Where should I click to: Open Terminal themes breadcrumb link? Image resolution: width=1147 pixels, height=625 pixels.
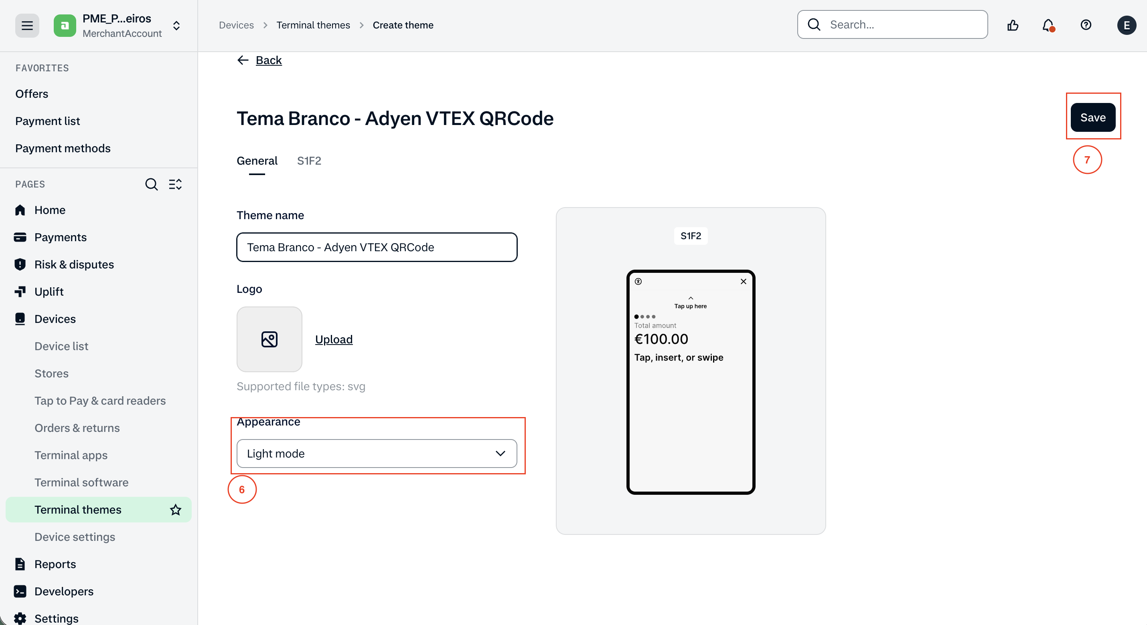pos(313,25)
